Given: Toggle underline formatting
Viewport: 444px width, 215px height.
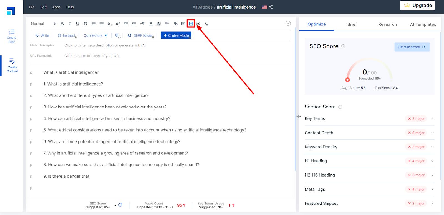Looking at the screenshot, I should point(77,24).
